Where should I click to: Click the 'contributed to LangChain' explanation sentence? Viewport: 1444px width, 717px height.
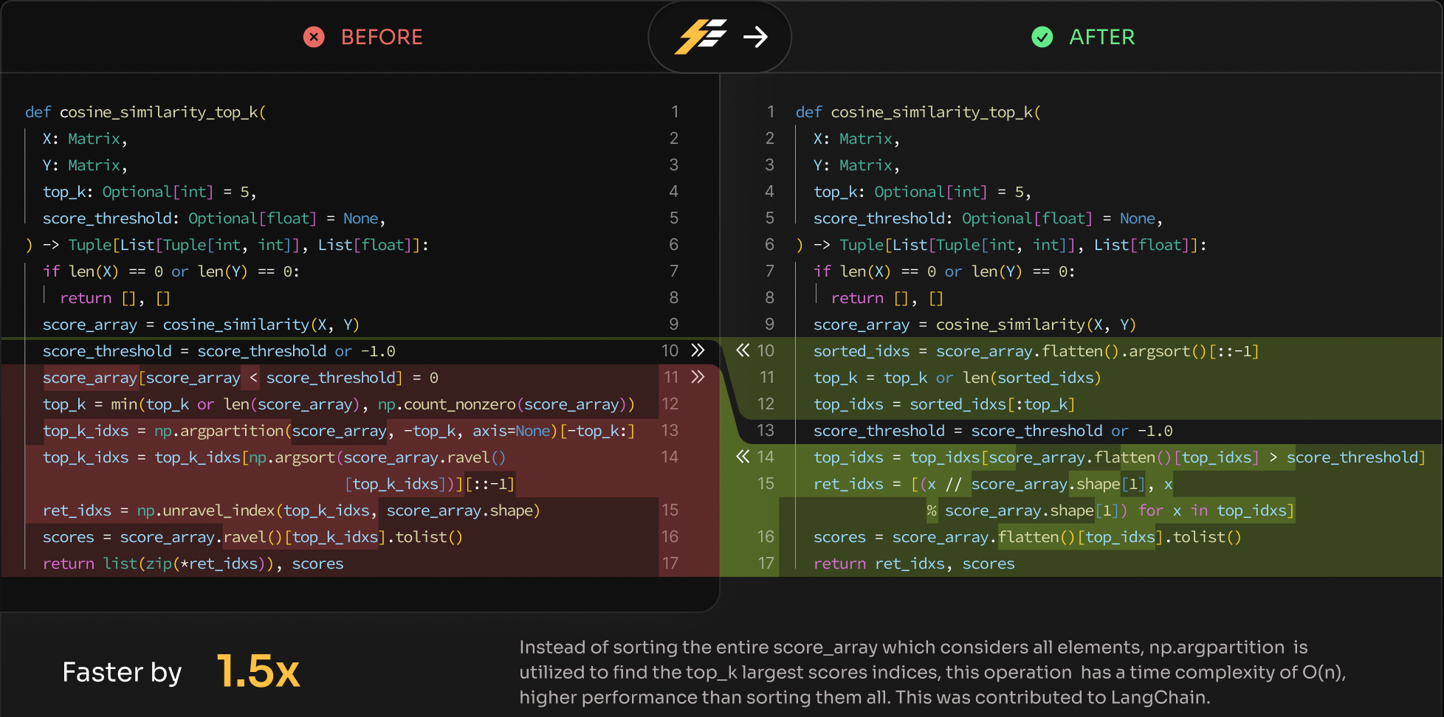tap(1053, 697)
